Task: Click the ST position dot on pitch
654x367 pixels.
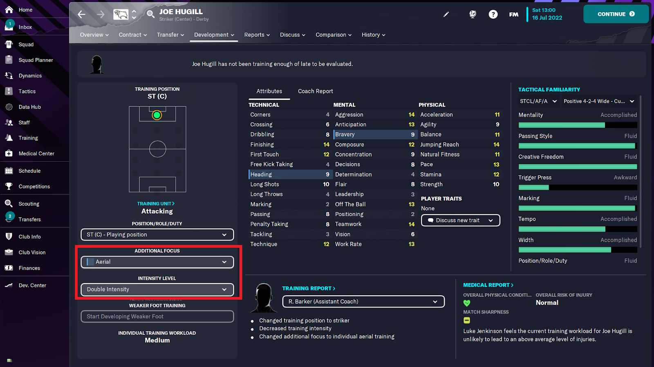Action: (x=157, y=115)
